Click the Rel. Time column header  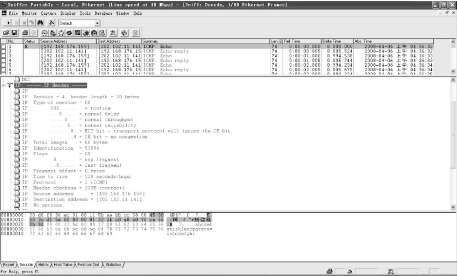point(303,42)
